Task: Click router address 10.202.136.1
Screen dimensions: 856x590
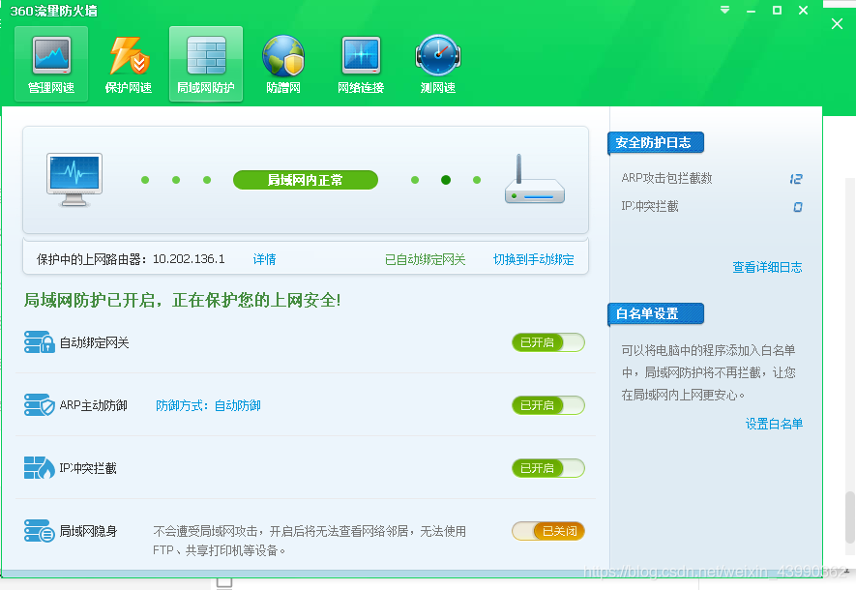Action: click(189, 258)
